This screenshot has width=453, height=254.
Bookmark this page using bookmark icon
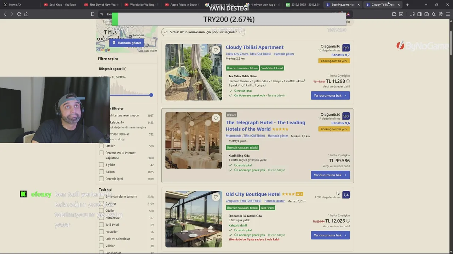93,14
